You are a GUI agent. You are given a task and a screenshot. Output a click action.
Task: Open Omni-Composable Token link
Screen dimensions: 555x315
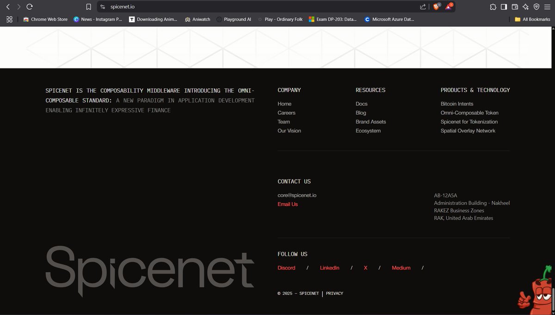pos(469,113)
